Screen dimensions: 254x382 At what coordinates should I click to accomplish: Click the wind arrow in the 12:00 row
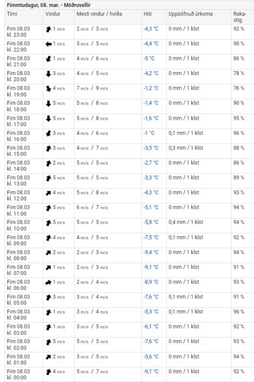point(48,193)
